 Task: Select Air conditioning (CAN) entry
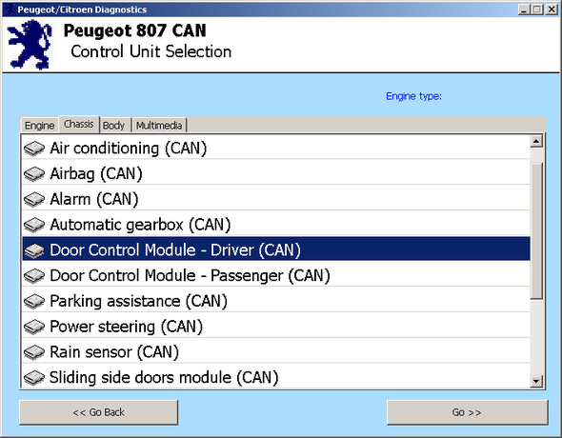click(x=276, y=148)
